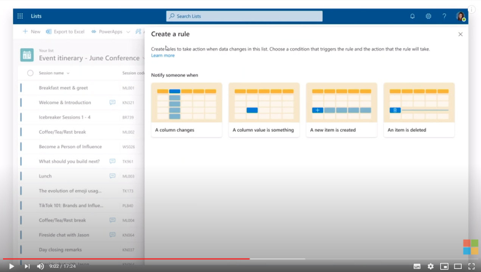Open the PowerApps menu

tap(111, 32)
